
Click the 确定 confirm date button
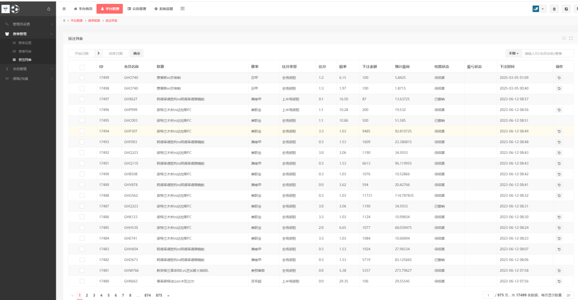coord(137,54)
